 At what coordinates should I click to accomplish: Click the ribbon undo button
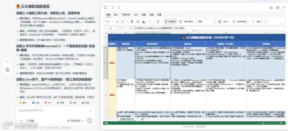click(108, 21)
